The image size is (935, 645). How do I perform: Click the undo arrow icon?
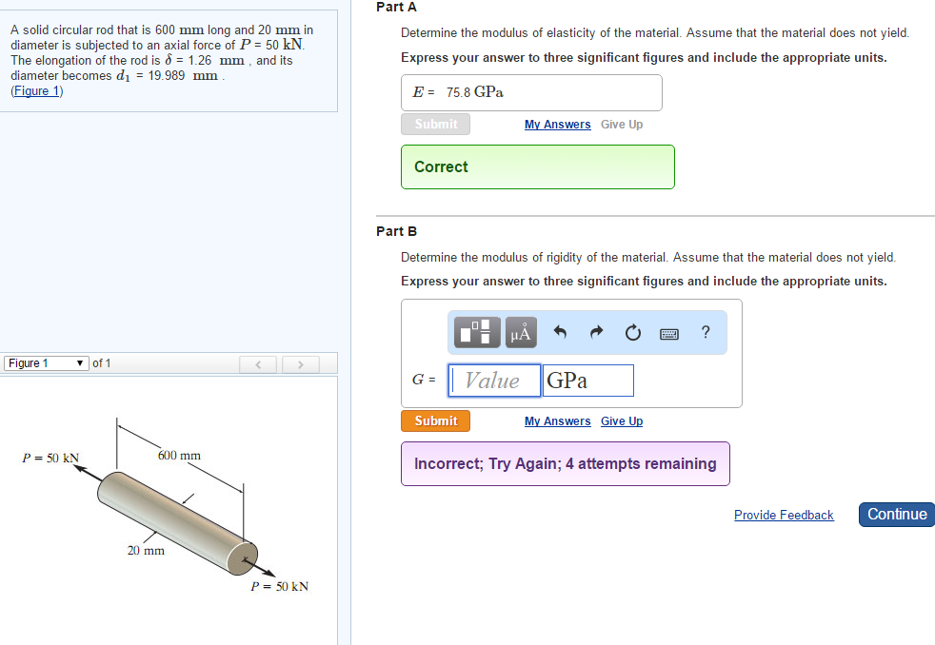(561, 332)
